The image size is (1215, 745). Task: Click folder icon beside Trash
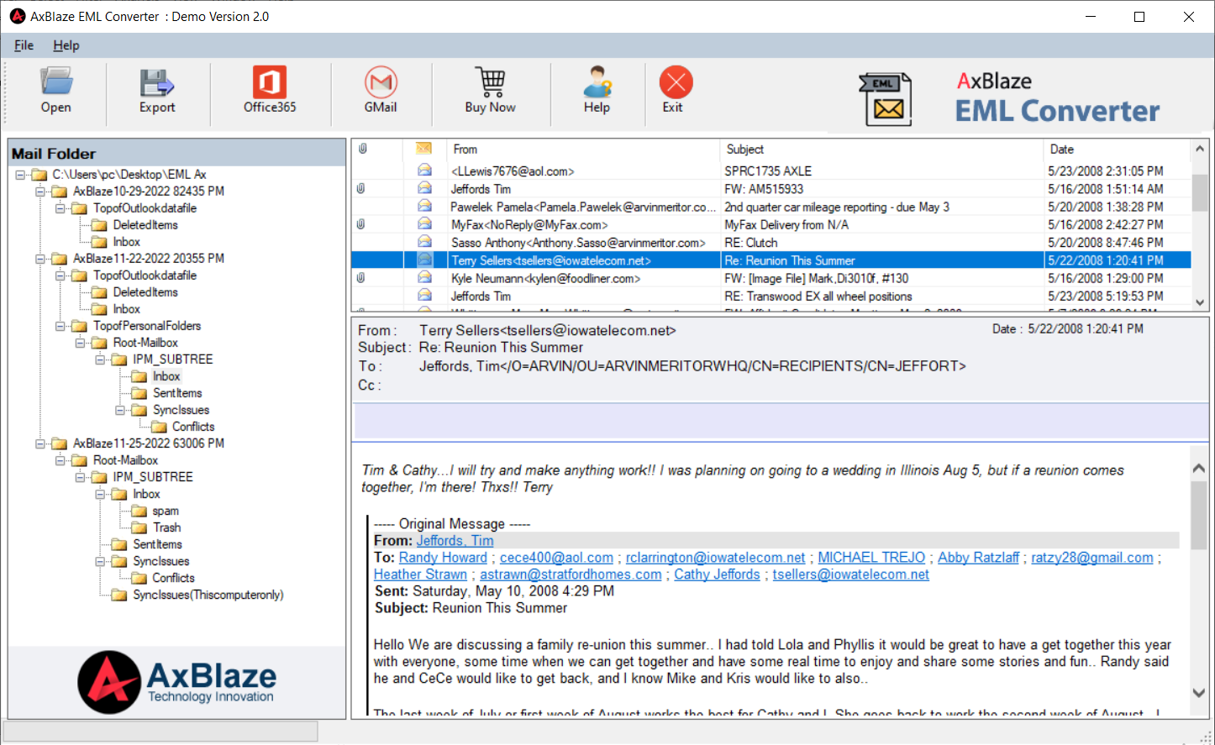[139, 527]
